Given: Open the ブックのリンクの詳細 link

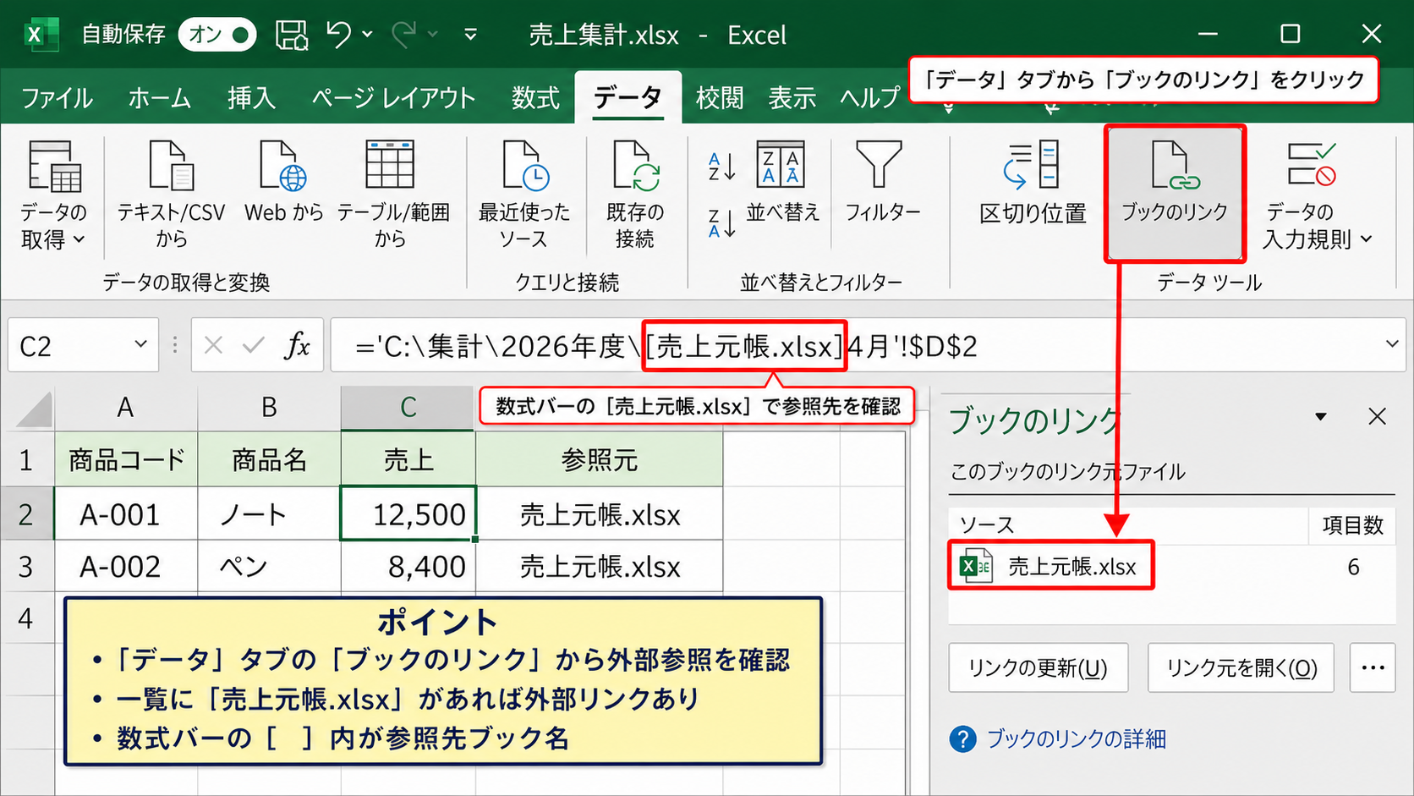Looking at the screenshot, I should pyautogui.click(x=1076, y=739).
